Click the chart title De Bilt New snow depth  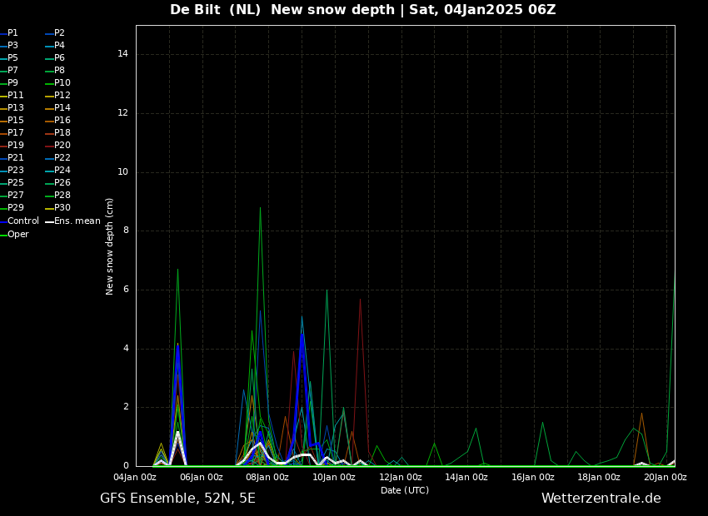(x=362, y=10)
